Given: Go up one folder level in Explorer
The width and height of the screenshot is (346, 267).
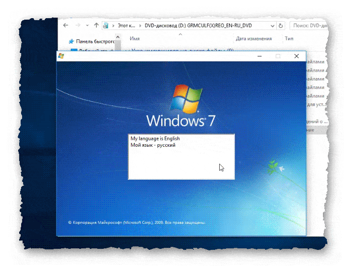Looking at the screenshot, I should 96,26.
